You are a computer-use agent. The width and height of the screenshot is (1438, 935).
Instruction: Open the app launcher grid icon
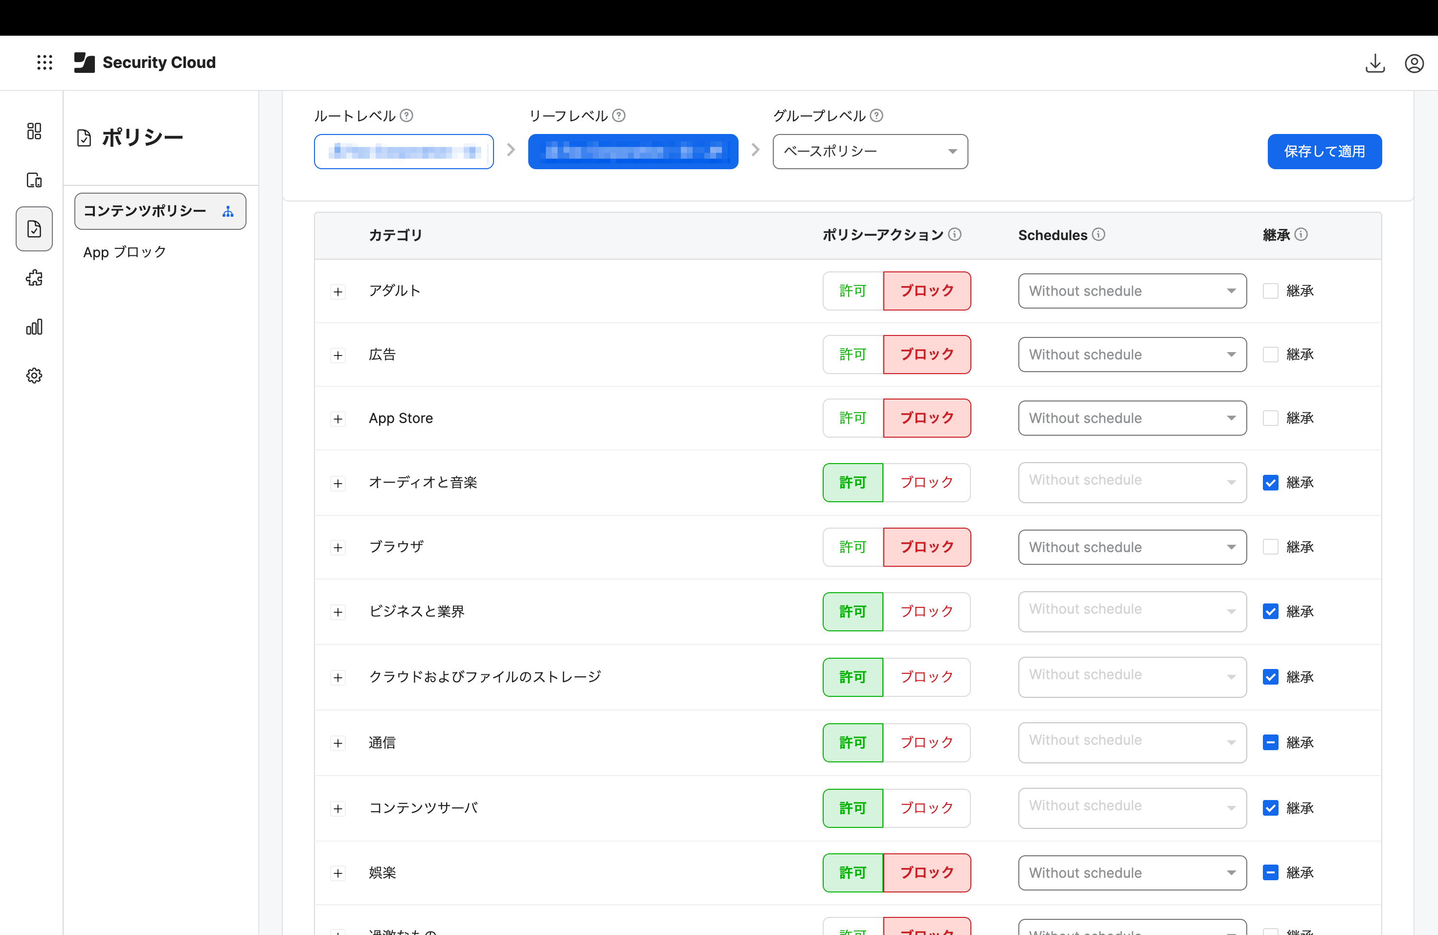tap(45, 62)
